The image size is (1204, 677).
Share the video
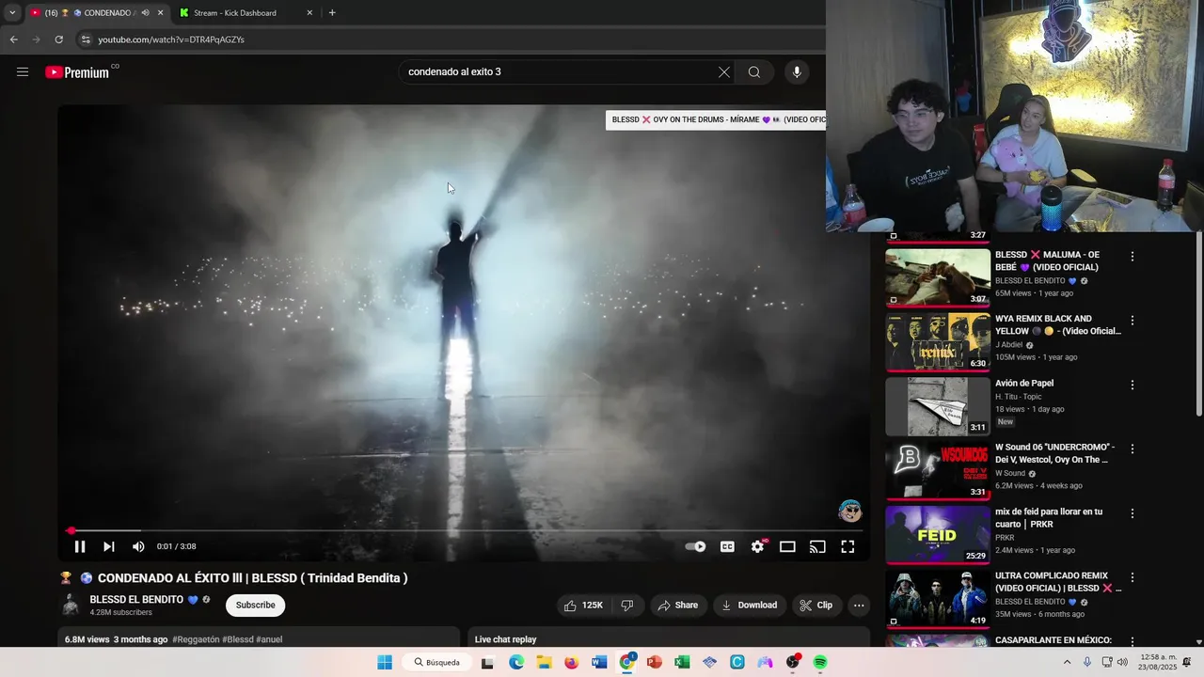(x=677, y=606)
